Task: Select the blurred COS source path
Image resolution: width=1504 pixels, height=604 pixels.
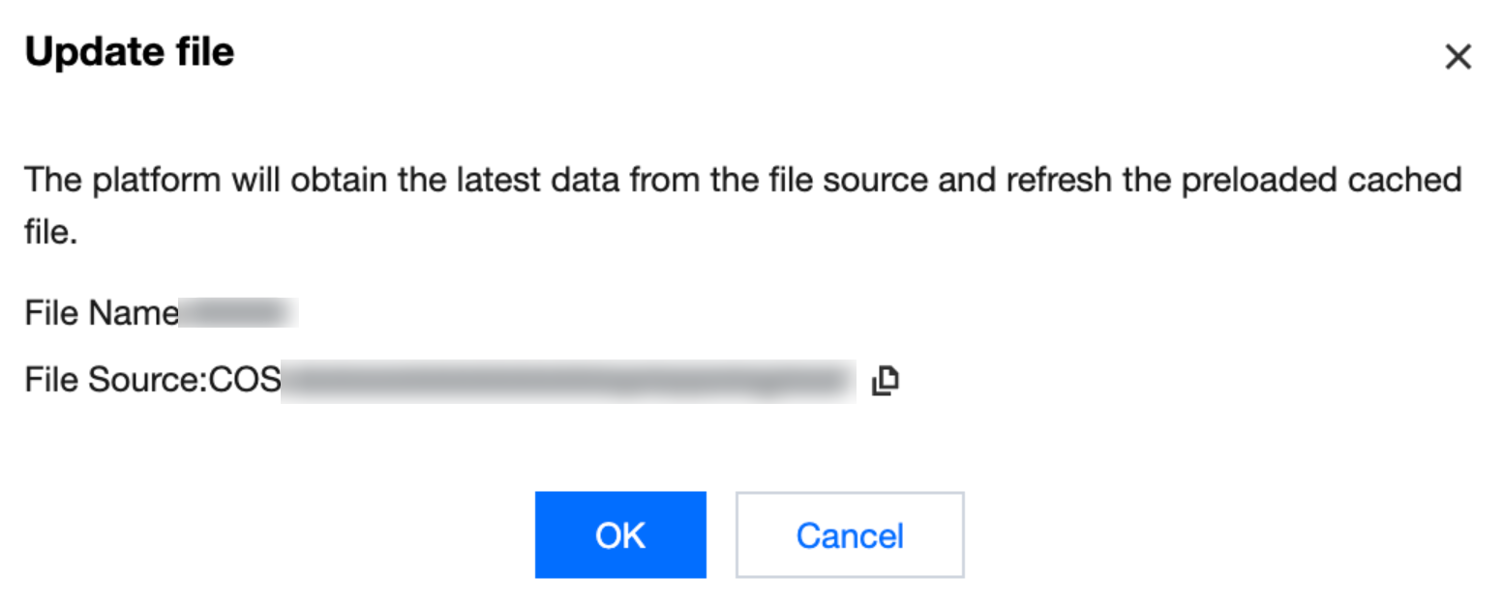Action: [567, 381]
